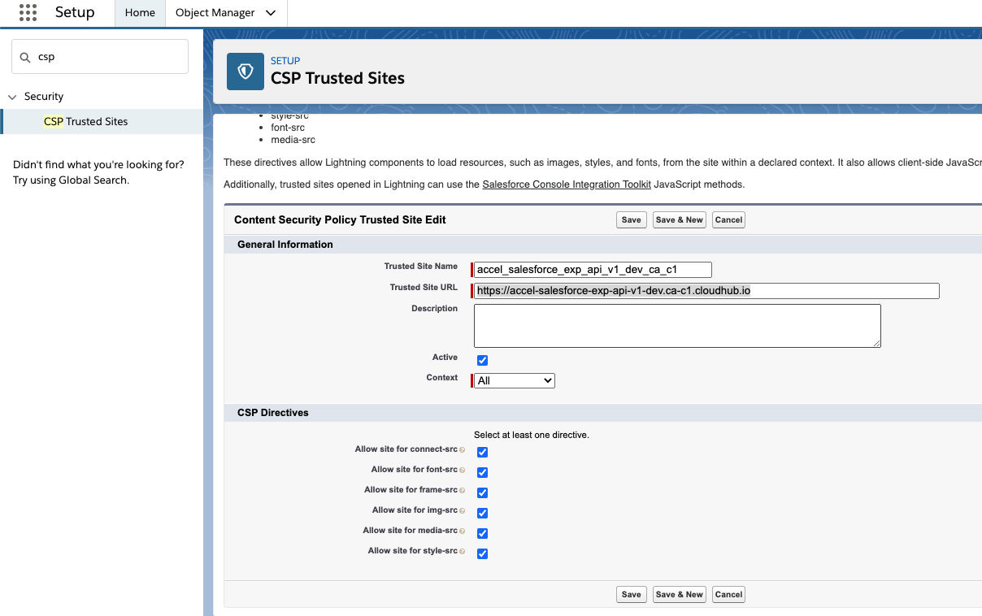Click the 'font-src' bullet item
This screenshot has width=982, height=616.
tap(288, 128)
